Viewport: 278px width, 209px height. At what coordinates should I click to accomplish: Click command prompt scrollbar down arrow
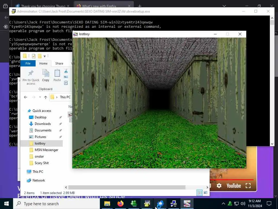pos(272,144)
